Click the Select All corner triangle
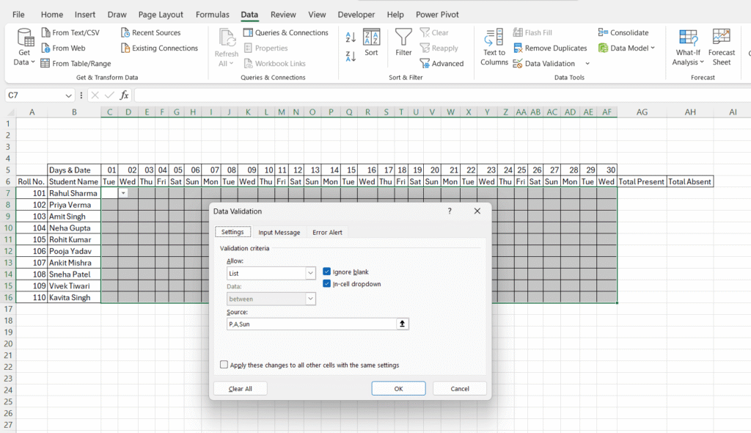This screenshot has width=751, height=433. tap(10, 113)
